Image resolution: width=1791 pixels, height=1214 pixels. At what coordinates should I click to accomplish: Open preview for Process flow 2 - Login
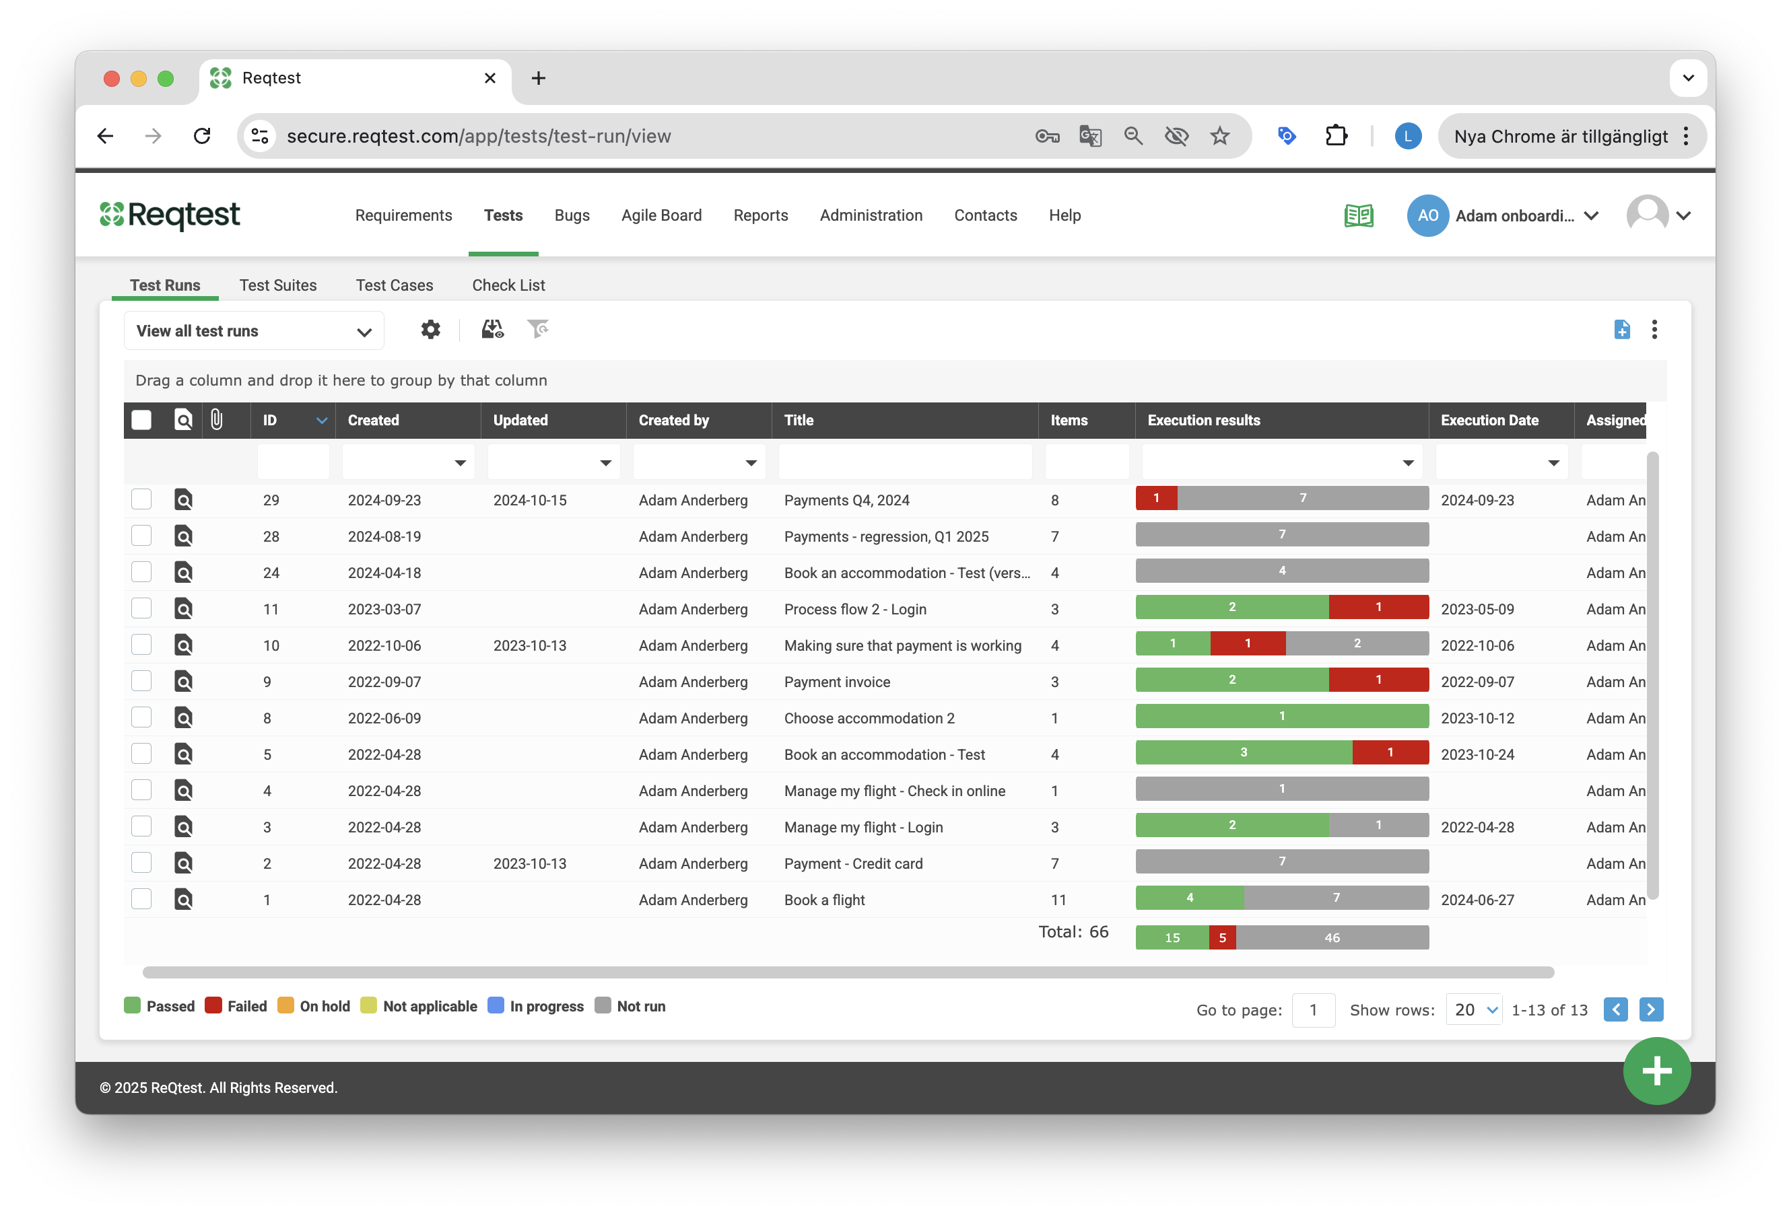tap(183, 608)
